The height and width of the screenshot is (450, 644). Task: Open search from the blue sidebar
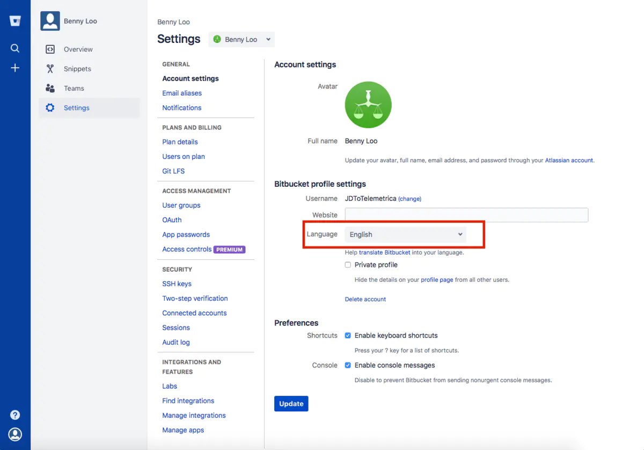[x=15, y=48]
